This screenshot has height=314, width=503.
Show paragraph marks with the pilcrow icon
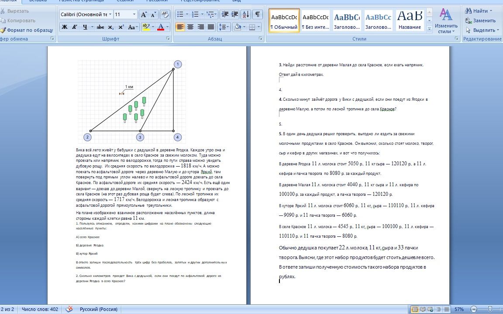pos(258,14)
